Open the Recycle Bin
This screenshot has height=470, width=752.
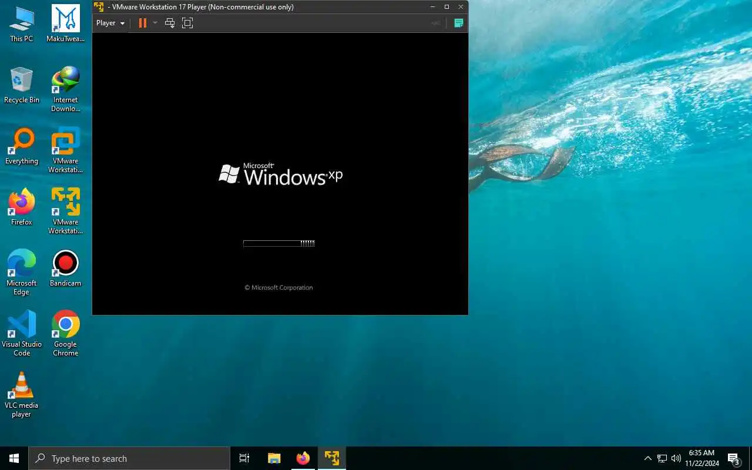click(x=22, y=85)
